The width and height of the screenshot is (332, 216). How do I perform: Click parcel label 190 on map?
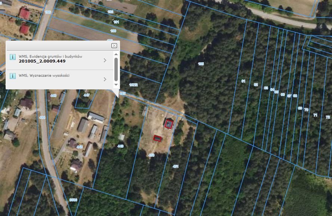click(x=113, y=31)
